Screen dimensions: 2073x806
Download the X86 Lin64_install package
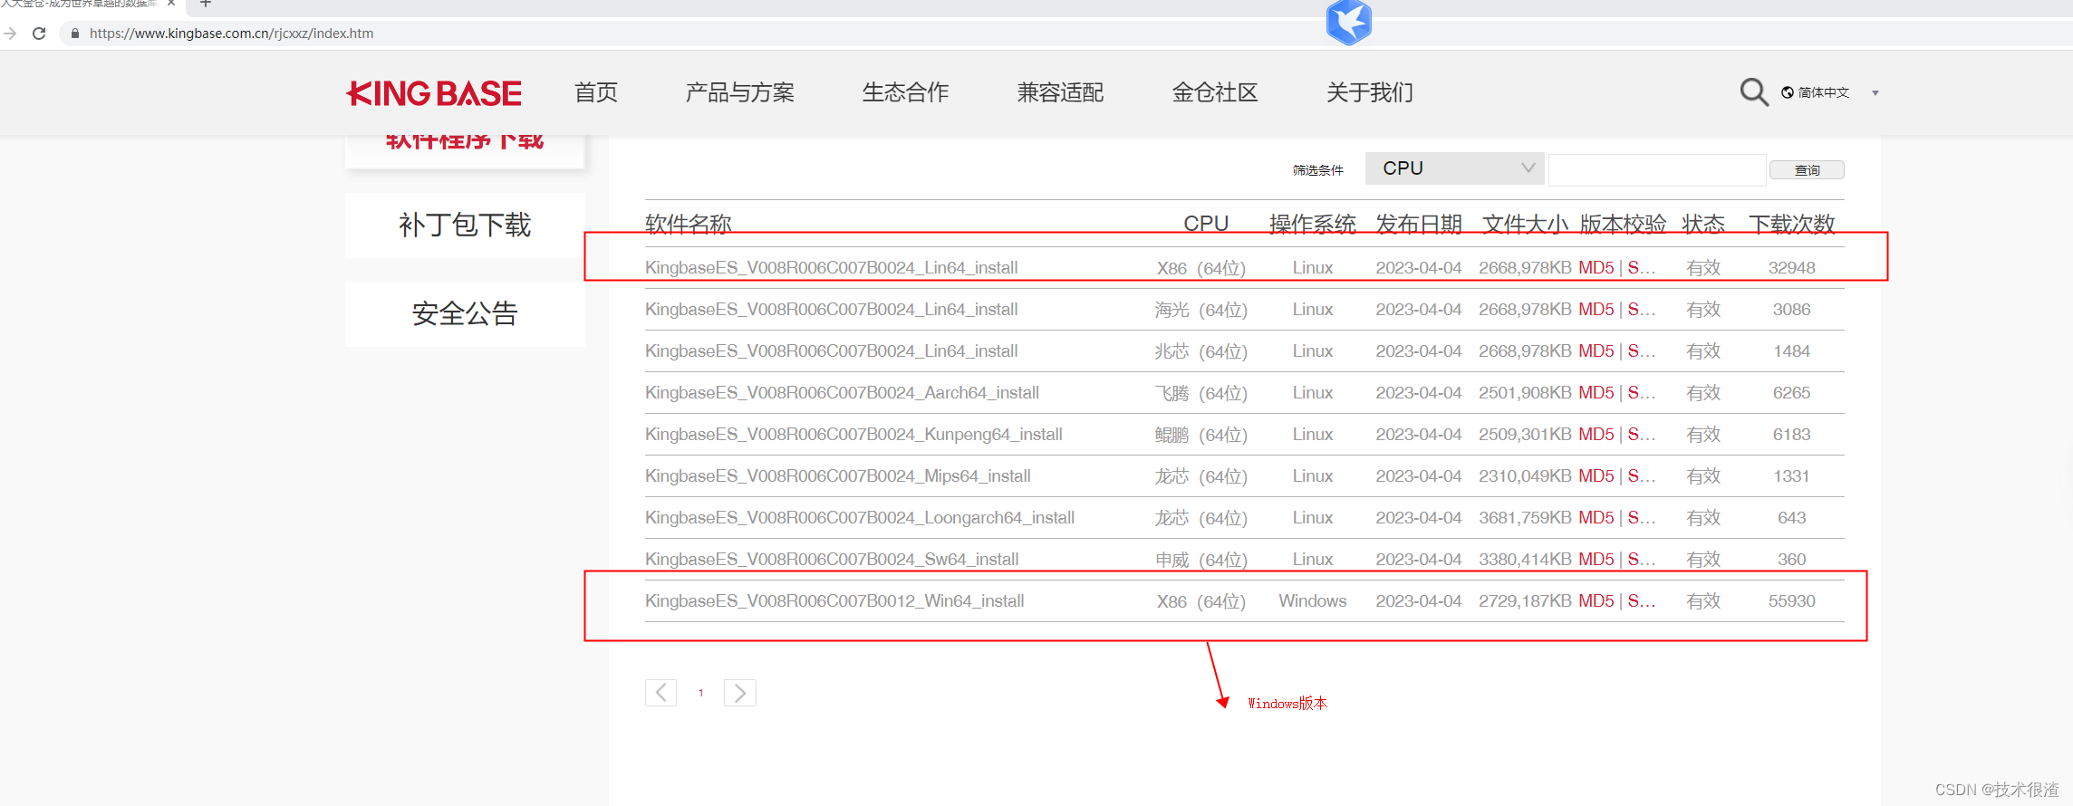coord(831,268)
